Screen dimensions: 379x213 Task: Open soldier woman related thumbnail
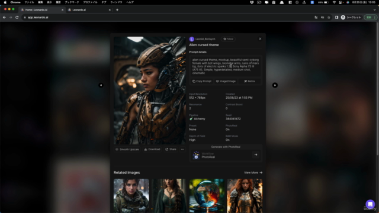point(131,196)
